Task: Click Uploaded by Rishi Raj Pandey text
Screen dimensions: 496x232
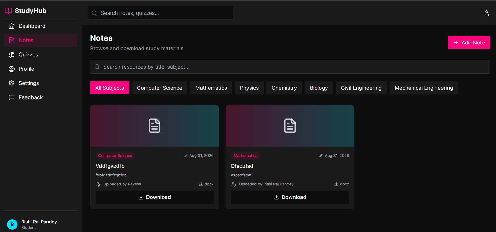Action: (x=266, y=184)
